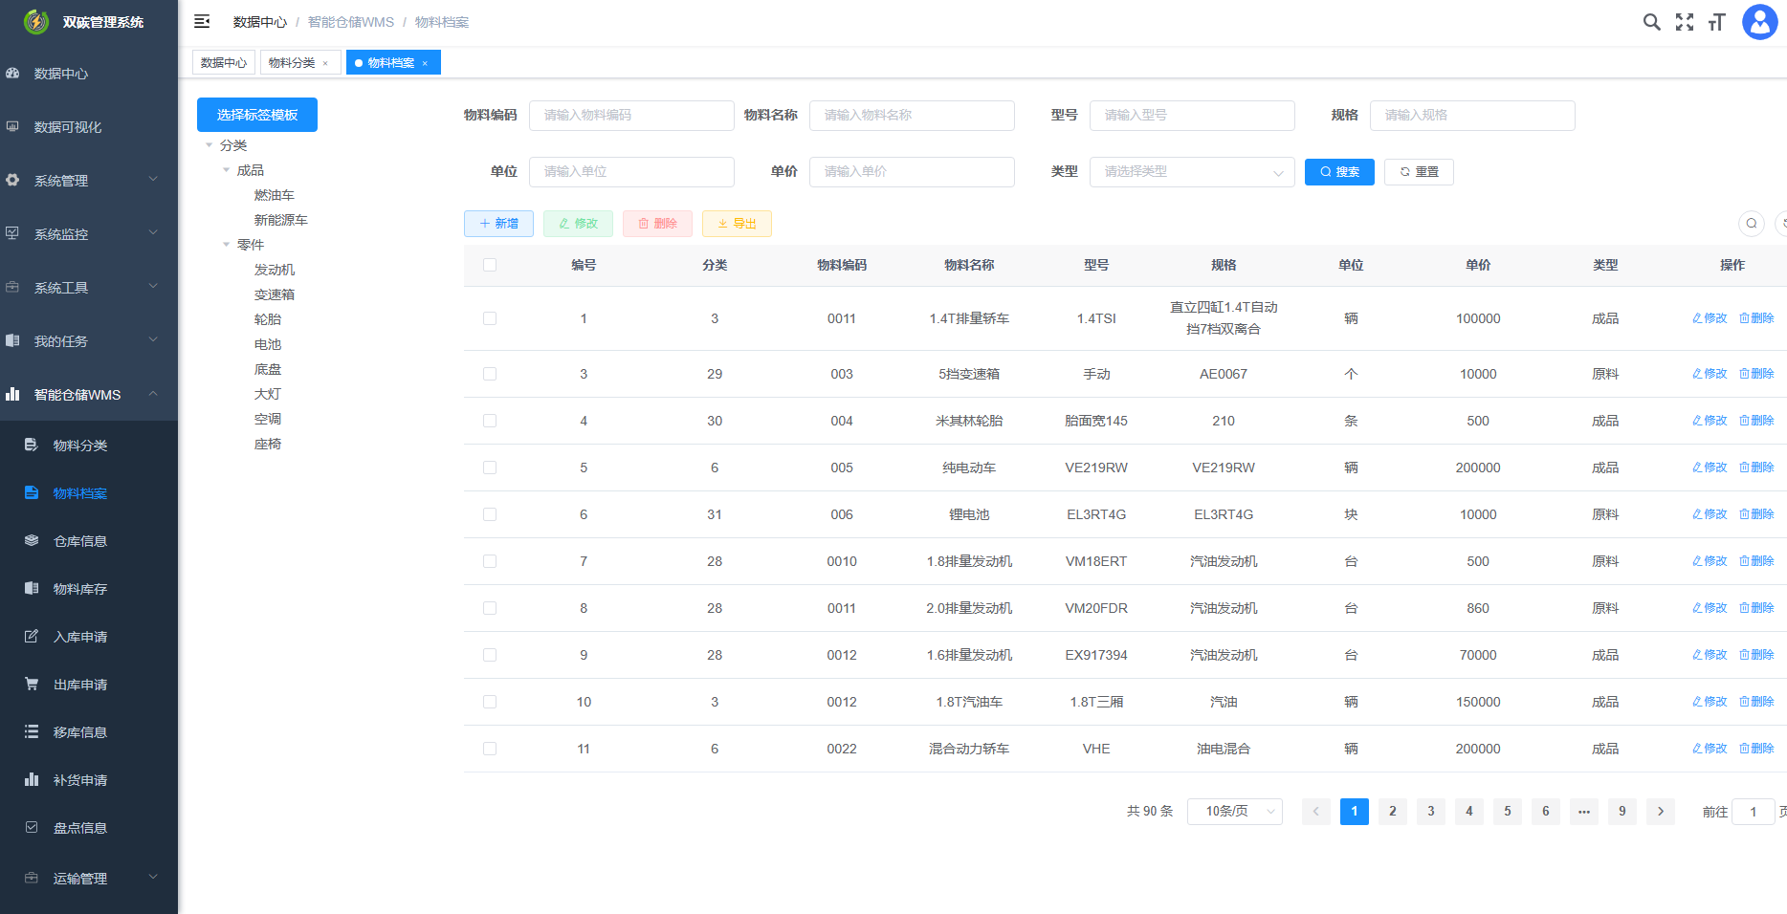Open the font size setting icon
Screen dimensions: 1787x914
pos(1717,22)
